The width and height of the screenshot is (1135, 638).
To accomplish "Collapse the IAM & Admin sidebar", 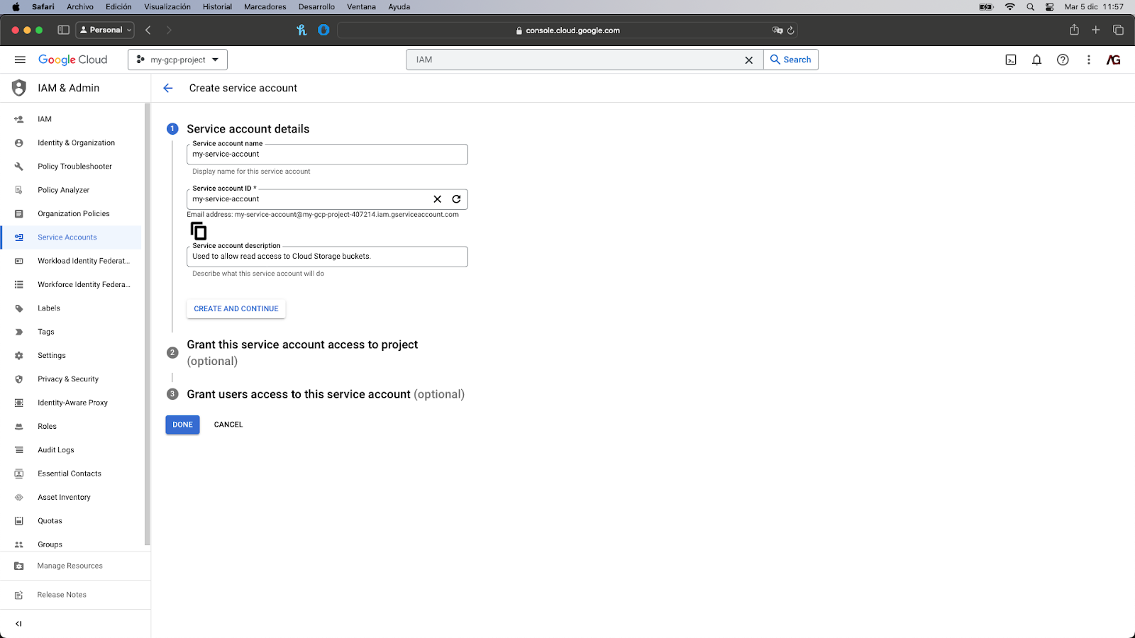I will (x=18, y=623).
